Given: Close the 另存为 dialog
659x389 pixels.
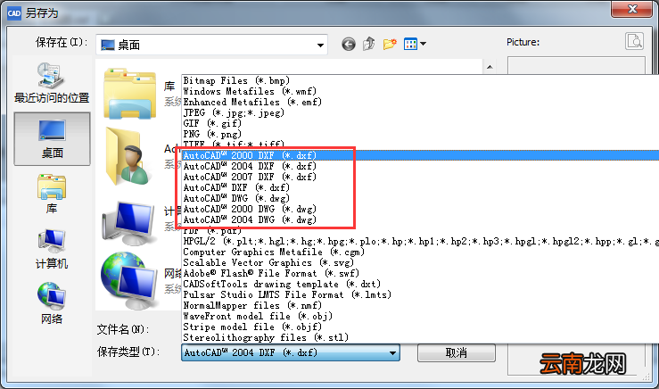Looking at the screenshot, I should [631, 9].
